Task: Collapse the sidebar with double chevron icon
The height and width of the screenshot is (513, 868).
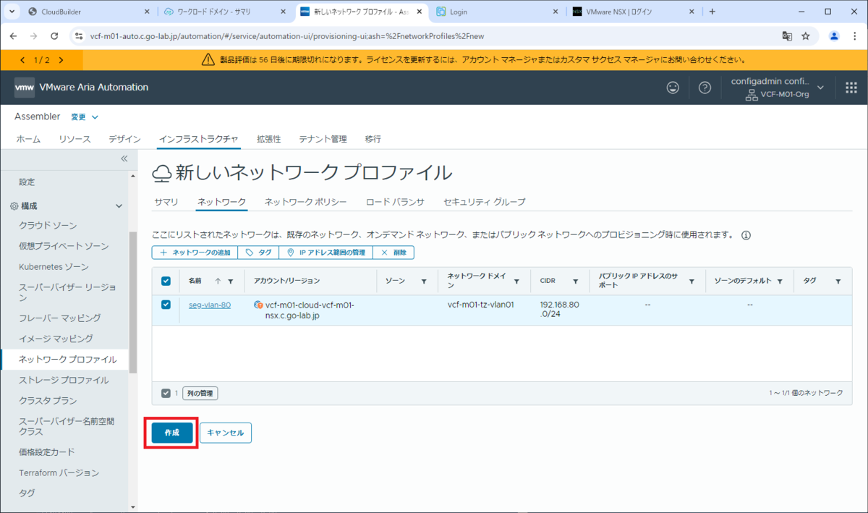Action: (124, 158)
